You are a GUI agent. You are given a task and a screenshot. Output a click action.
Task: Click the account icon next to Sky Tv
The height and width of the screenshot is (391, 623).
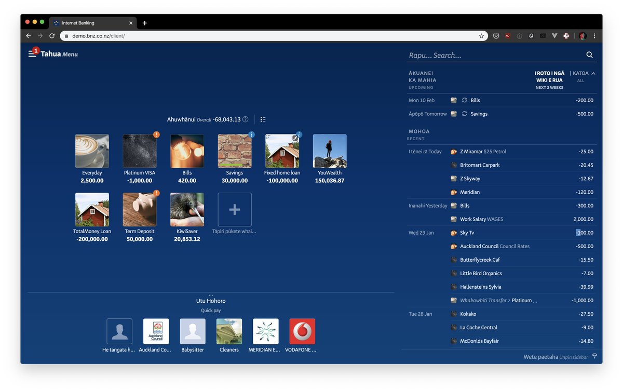coord(454,233)
